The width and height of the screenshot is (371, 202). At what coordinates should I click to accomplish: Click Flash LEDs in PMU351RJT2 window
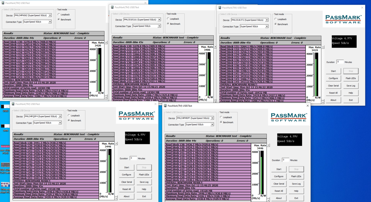pyautogui.click(x=351, y=78)
